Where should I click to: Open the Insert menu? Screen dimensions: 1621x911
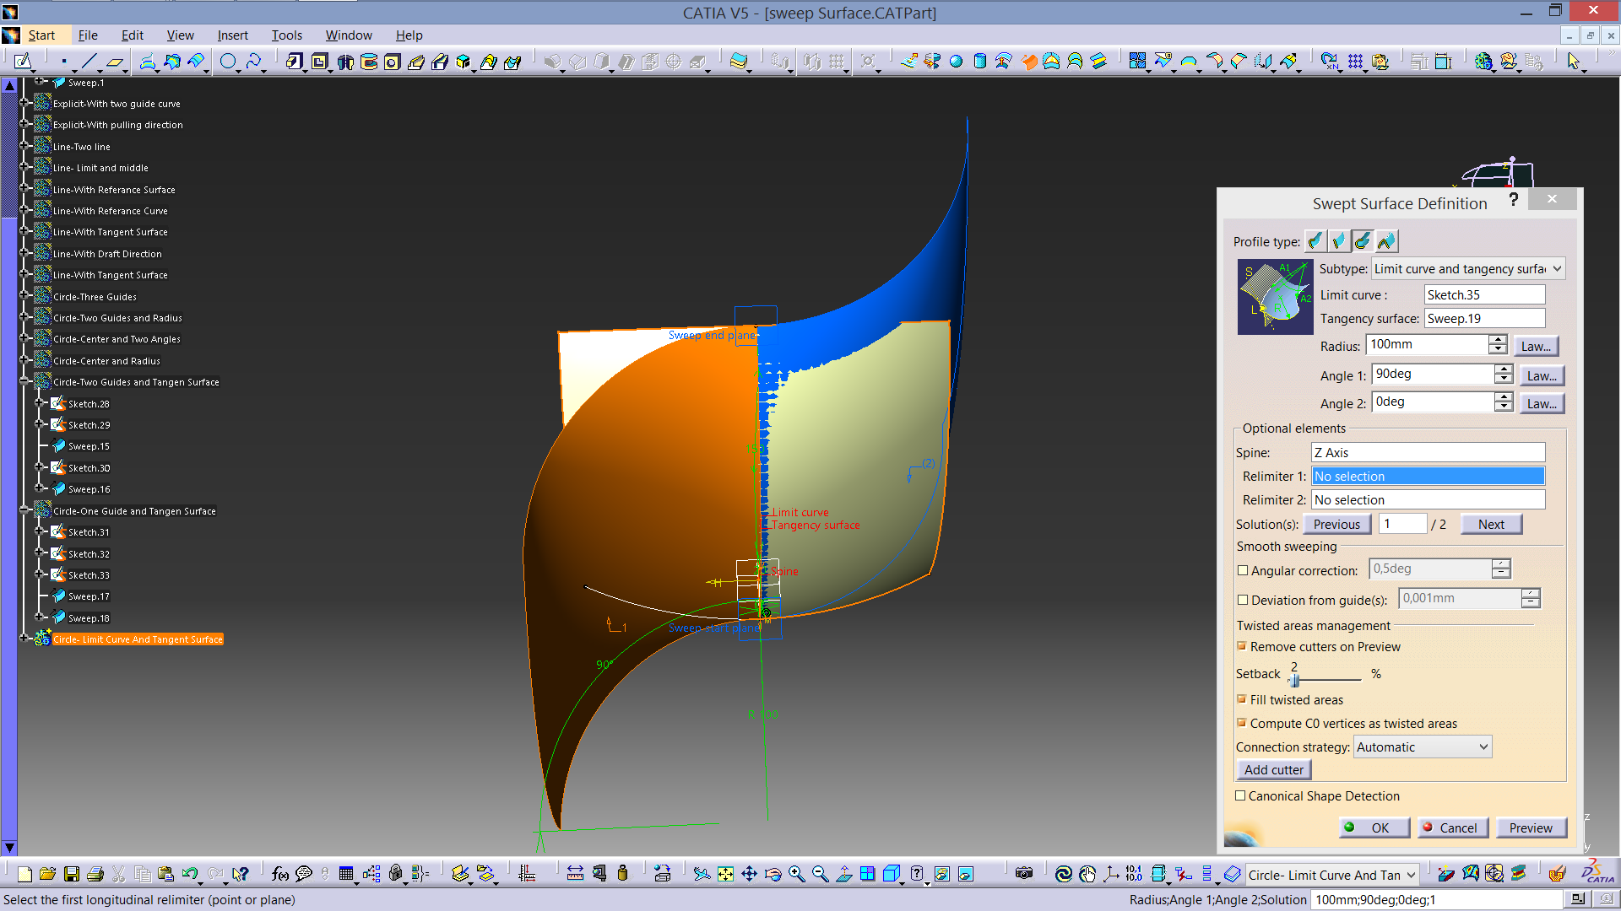233,35
